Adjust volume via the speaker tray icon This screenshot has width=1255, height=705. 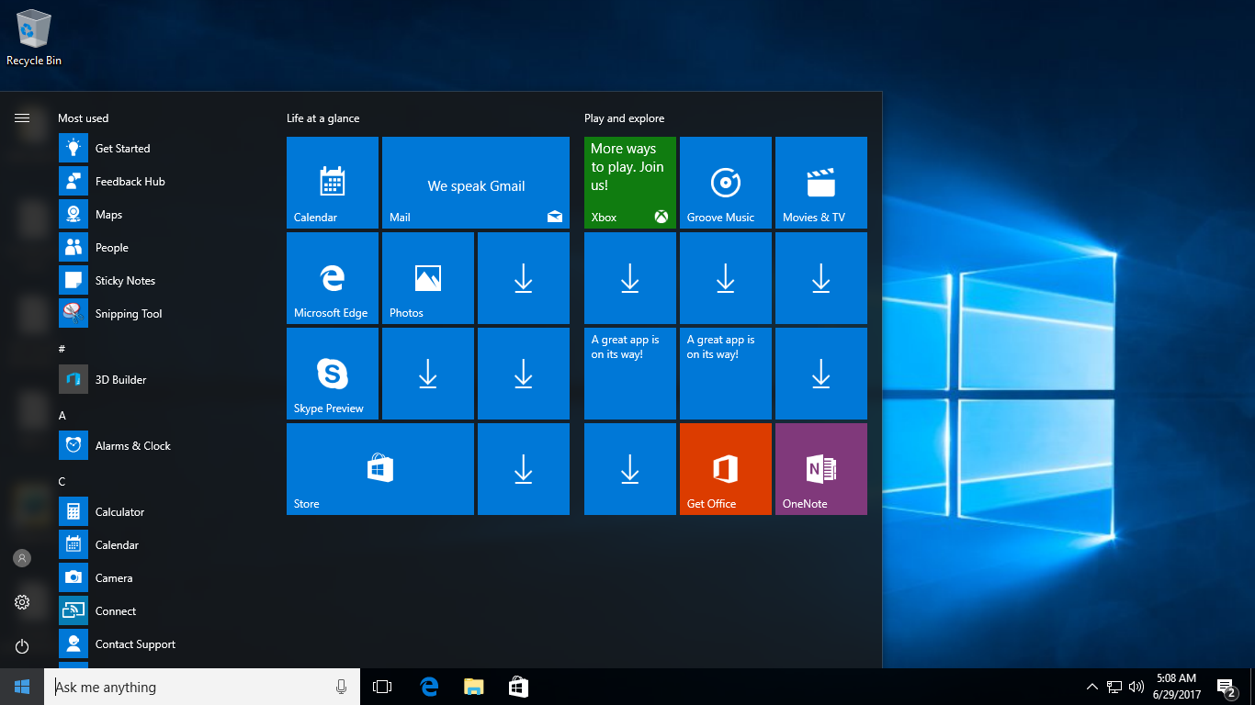pos(1136,687)
